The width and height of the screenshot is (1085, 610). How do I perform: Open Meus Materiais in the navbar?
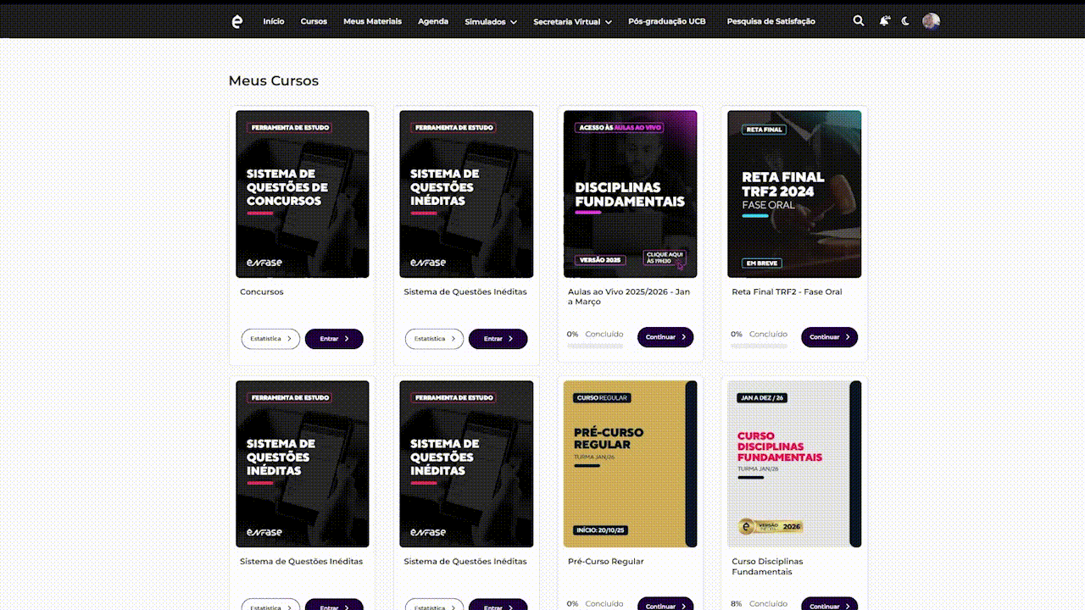372,21
